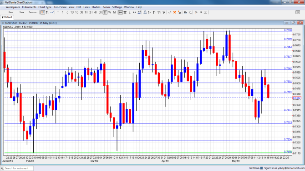
Task: Switch to 10 minute time scale
Action: tap(72, 12)
